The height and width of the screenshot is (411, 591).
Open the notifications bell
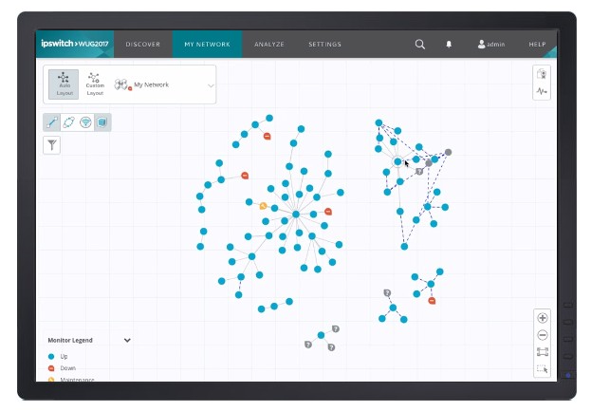pos(449,45)
